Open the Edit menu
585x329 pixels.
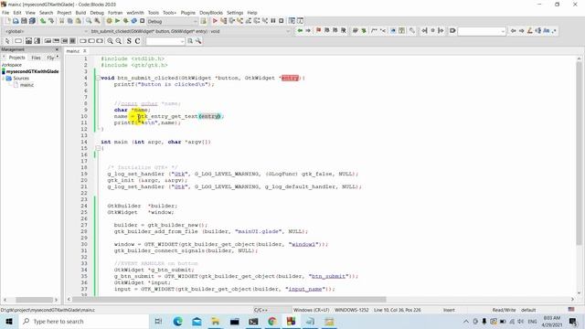click(17, 13)
